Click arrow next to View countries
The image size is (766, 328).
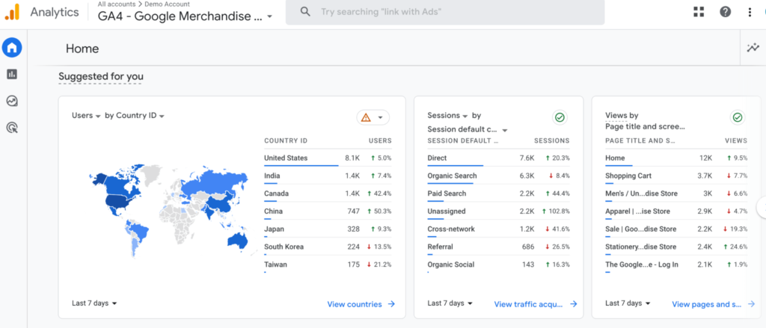pyautogui.click(x=391, y=304)
